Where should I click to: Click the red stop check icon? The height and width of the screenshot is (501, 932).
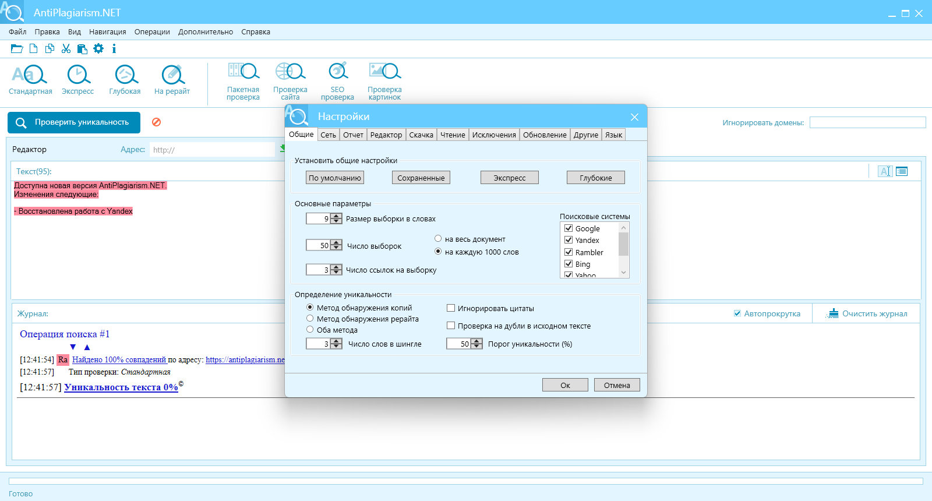tap(156, 122)
